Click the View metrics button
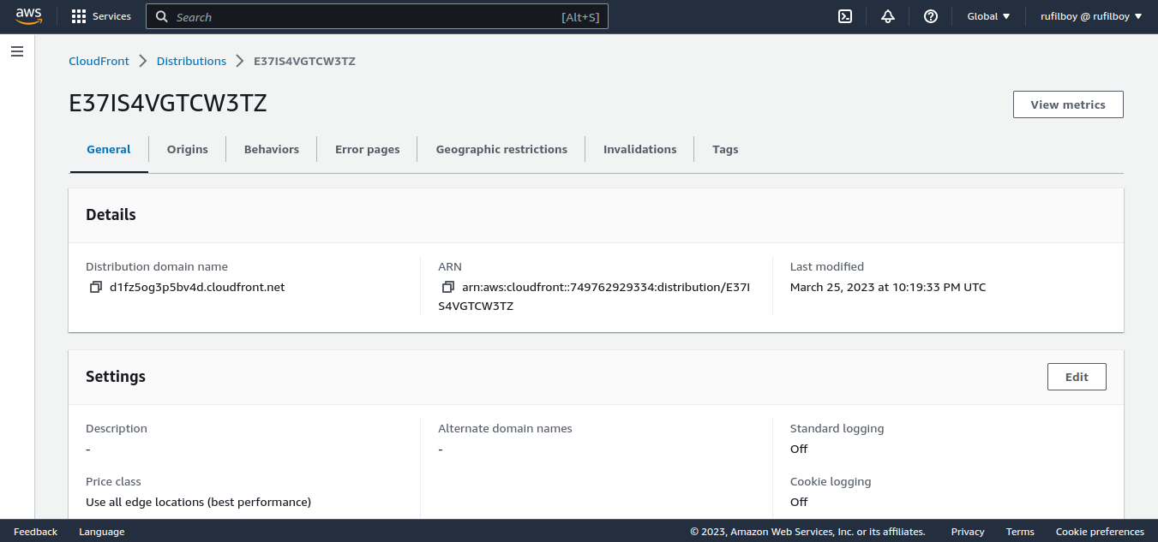The height and width of the screenshot is (542, 1158). click(x=1068, y=104)
